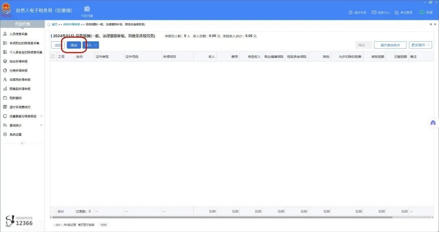Close the inner panel with X icon

pos(435,25)
